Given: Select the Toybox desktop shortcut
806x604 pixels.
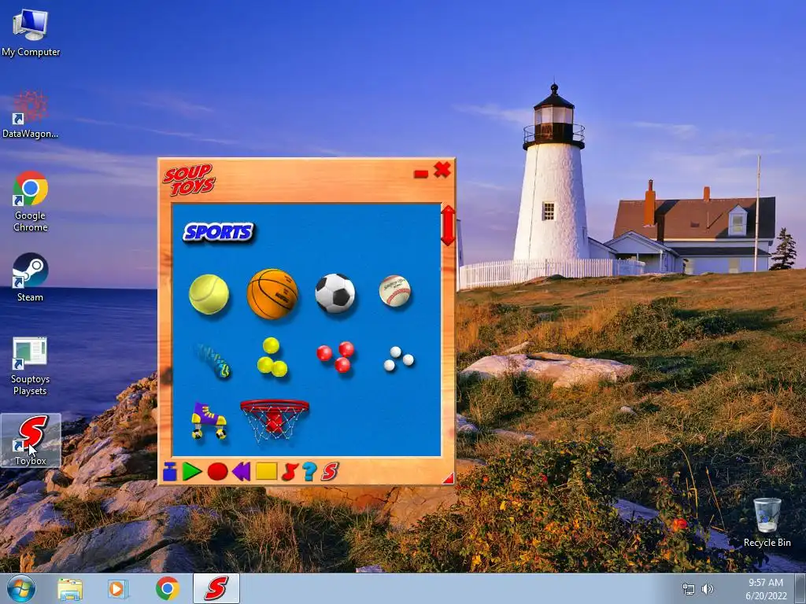Looking at the screenshot, I should (x=31, y=440).
